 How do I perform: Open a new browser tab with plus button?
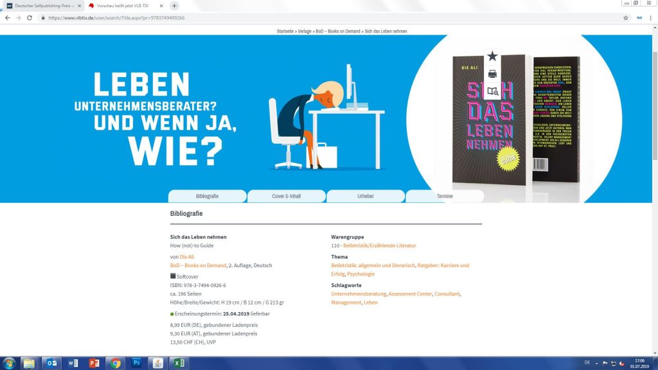tap(174, 6)
